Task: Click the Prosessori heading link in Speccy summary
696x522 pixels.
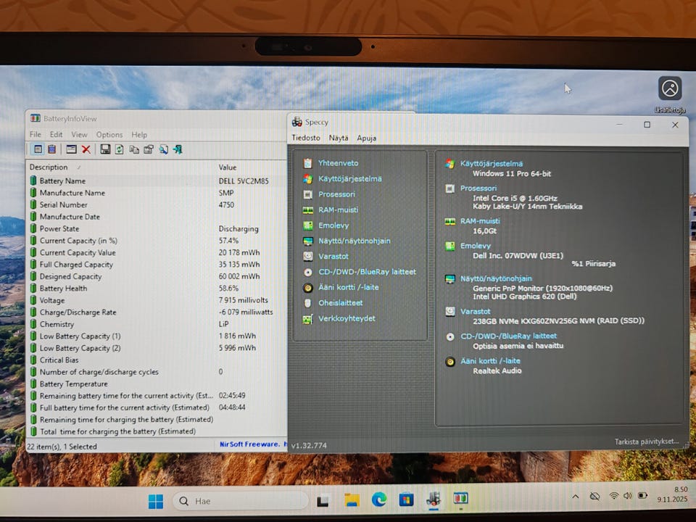Action: click(x=478, y=188)
